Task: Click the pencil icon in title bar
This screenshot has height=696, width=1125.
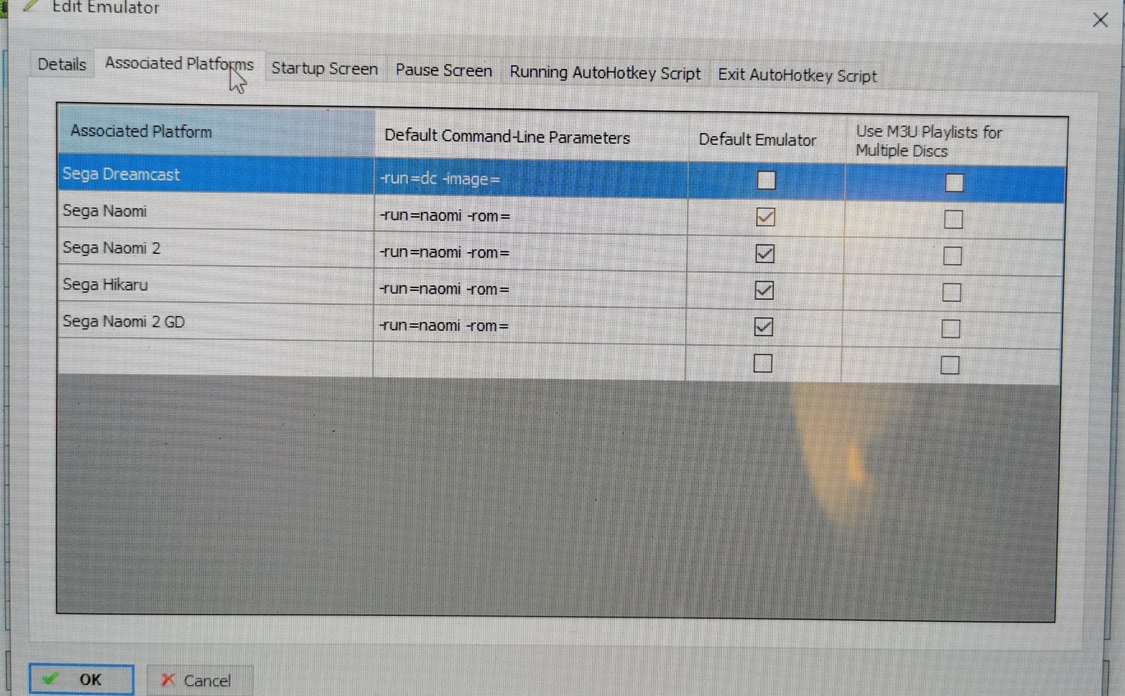Action: point(31,5)
